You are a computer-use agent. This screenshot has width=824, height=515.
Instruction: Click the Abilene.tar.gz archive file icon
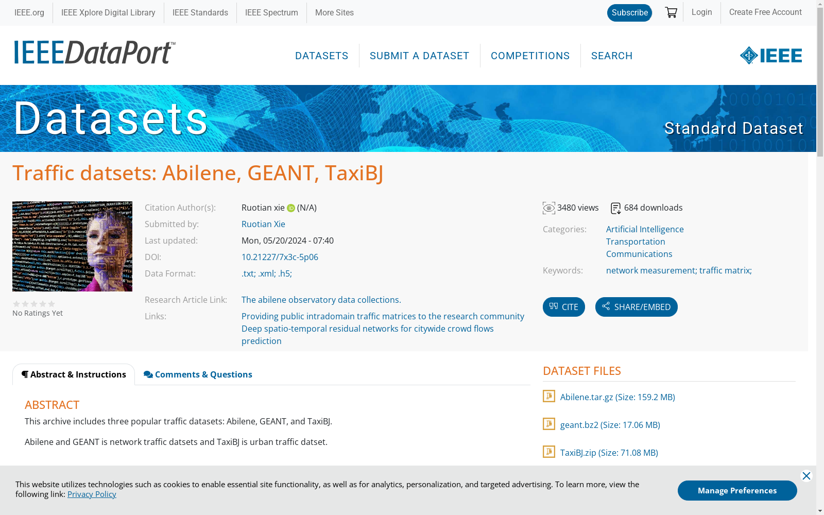point(549,396)
